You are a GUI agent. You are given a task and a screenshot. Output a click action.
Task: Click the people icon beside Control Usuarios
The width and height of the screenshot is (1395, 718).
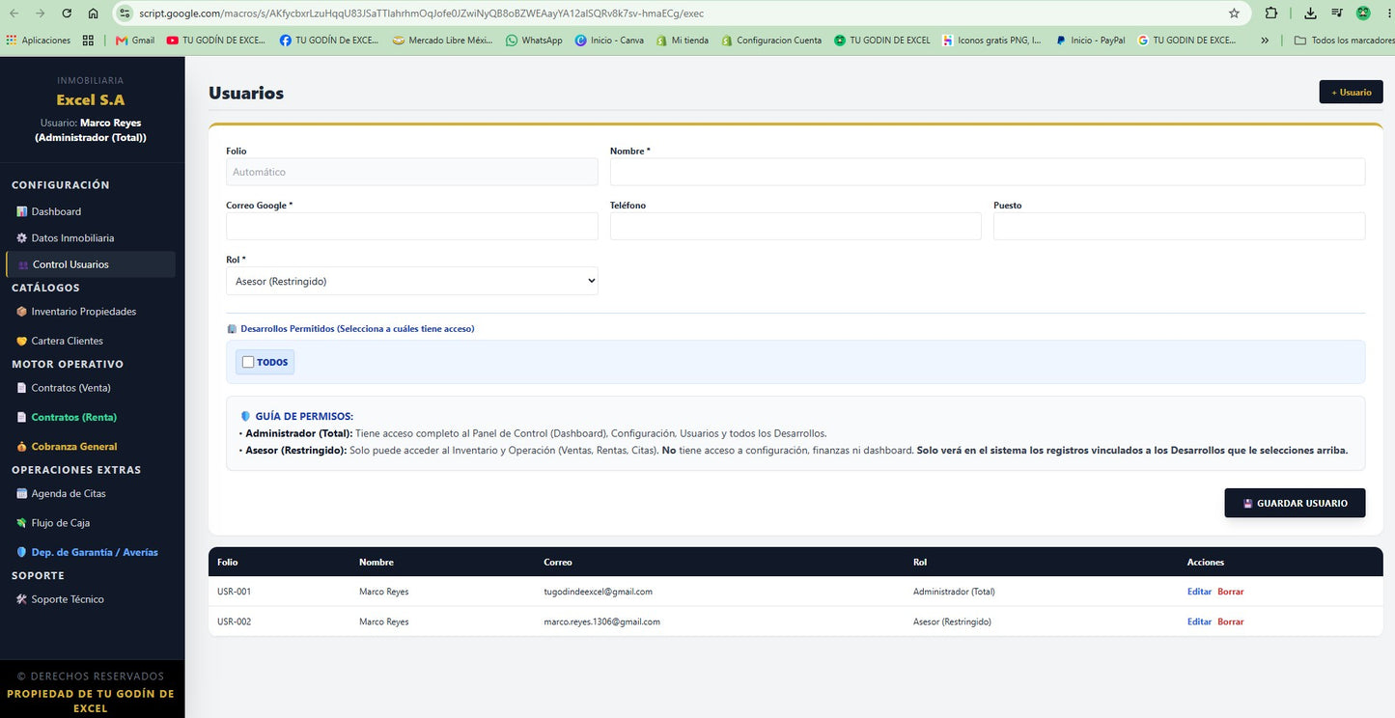(x=23, y=264)
